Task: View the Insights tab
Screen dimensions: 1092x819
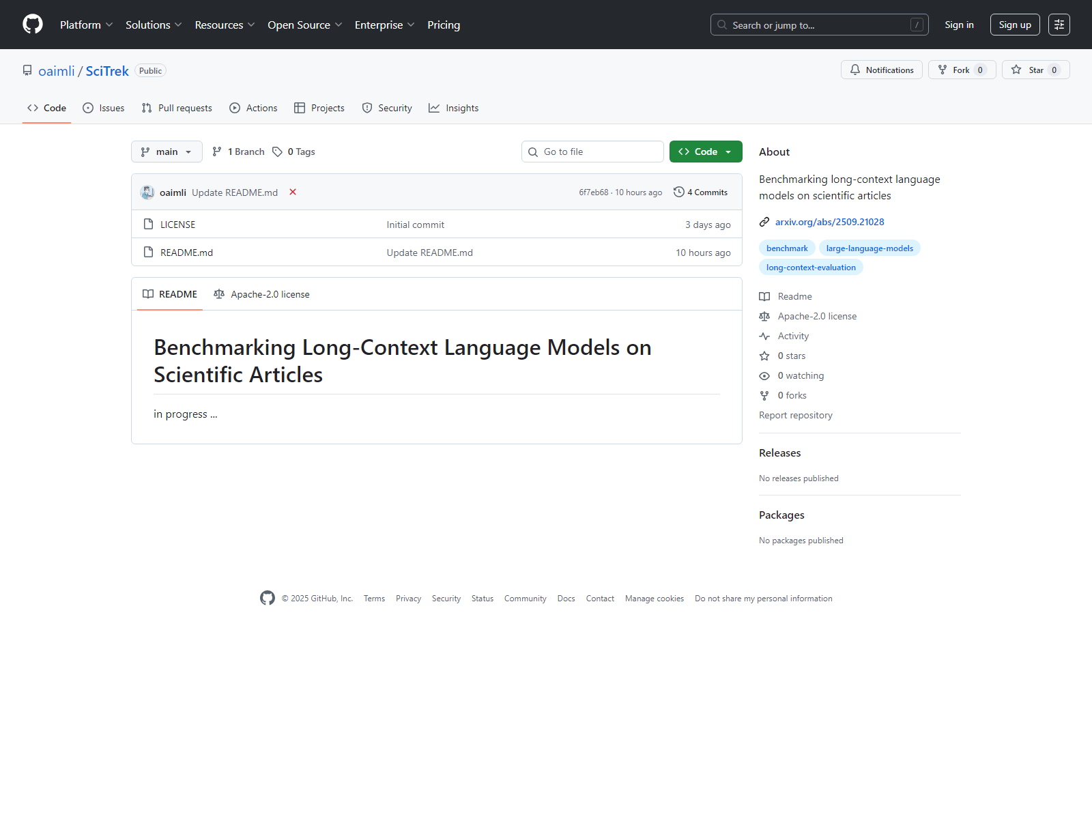Action: pos(454,108)
